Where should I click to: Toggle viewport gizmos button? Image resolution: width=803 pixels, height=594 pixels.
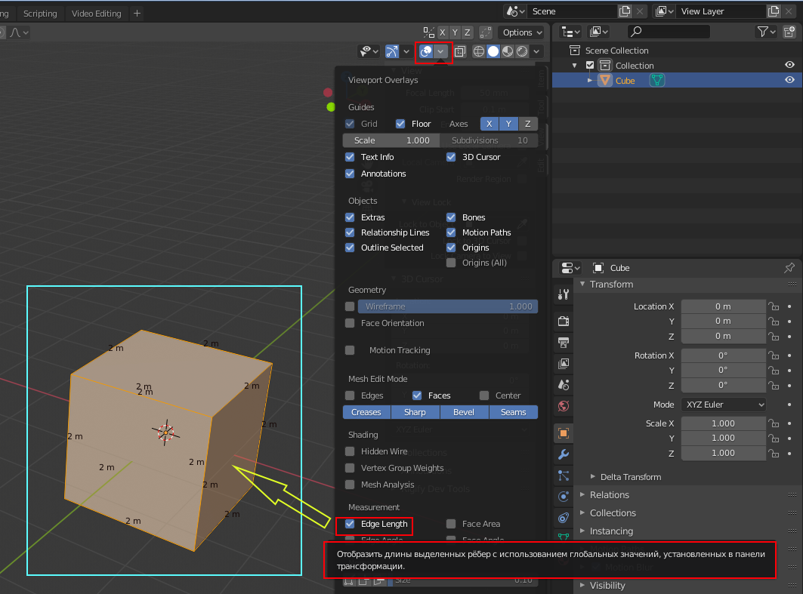[x=392, y=51]
